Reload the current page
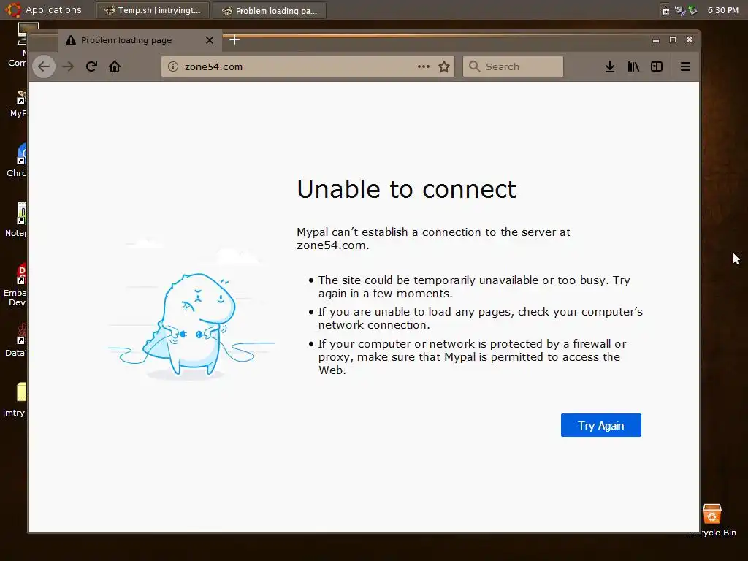This screenshot has width=748, height=561. (91, 66)
